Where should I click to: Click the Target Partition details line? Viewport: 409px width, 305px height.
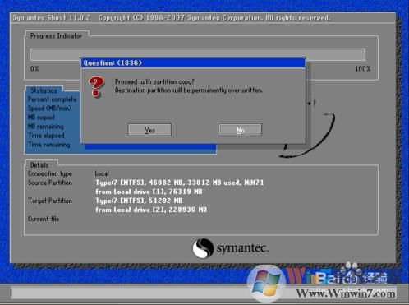click(139, 201)
